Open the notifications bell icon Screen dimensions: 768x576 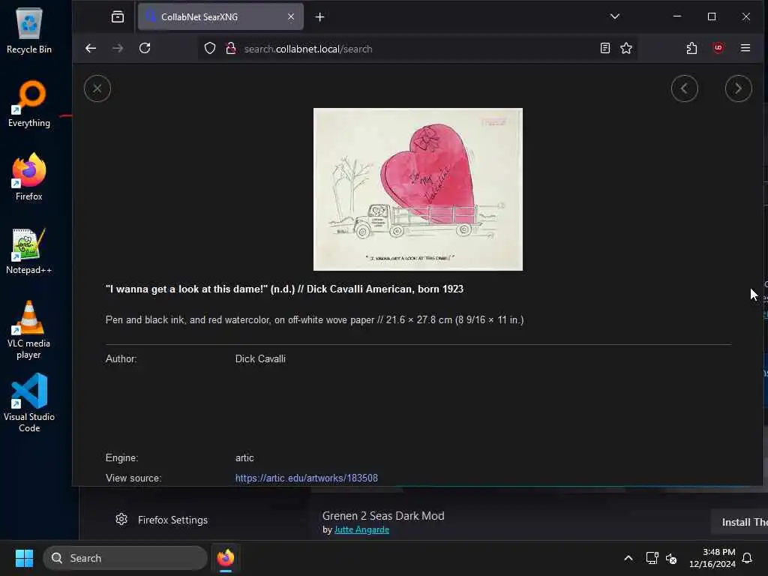click(747, 558)
